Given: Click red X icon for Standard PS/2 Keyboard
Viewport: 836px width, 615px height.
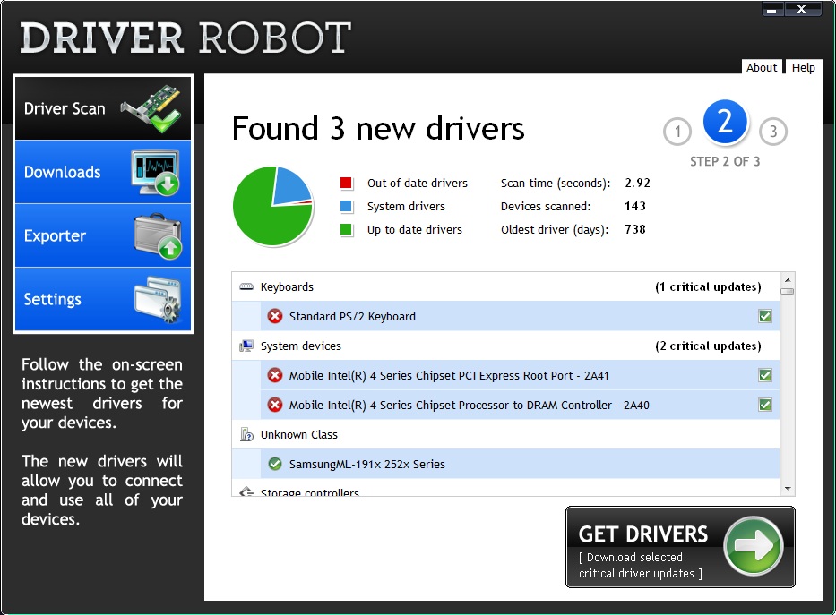Looking at the screenshot, I should click(x=275, y=316).
